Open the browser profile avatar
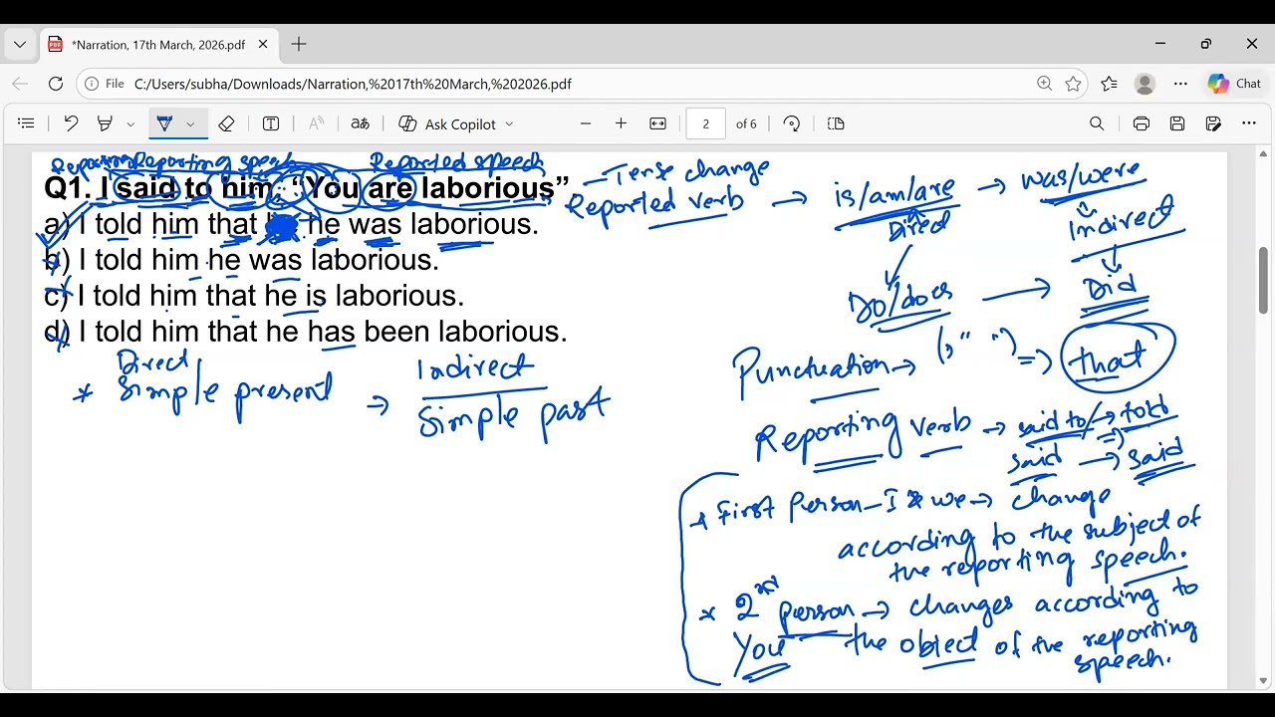Image resolution: width=1275 pixels, height=717 pixels. coord(1145,84)
